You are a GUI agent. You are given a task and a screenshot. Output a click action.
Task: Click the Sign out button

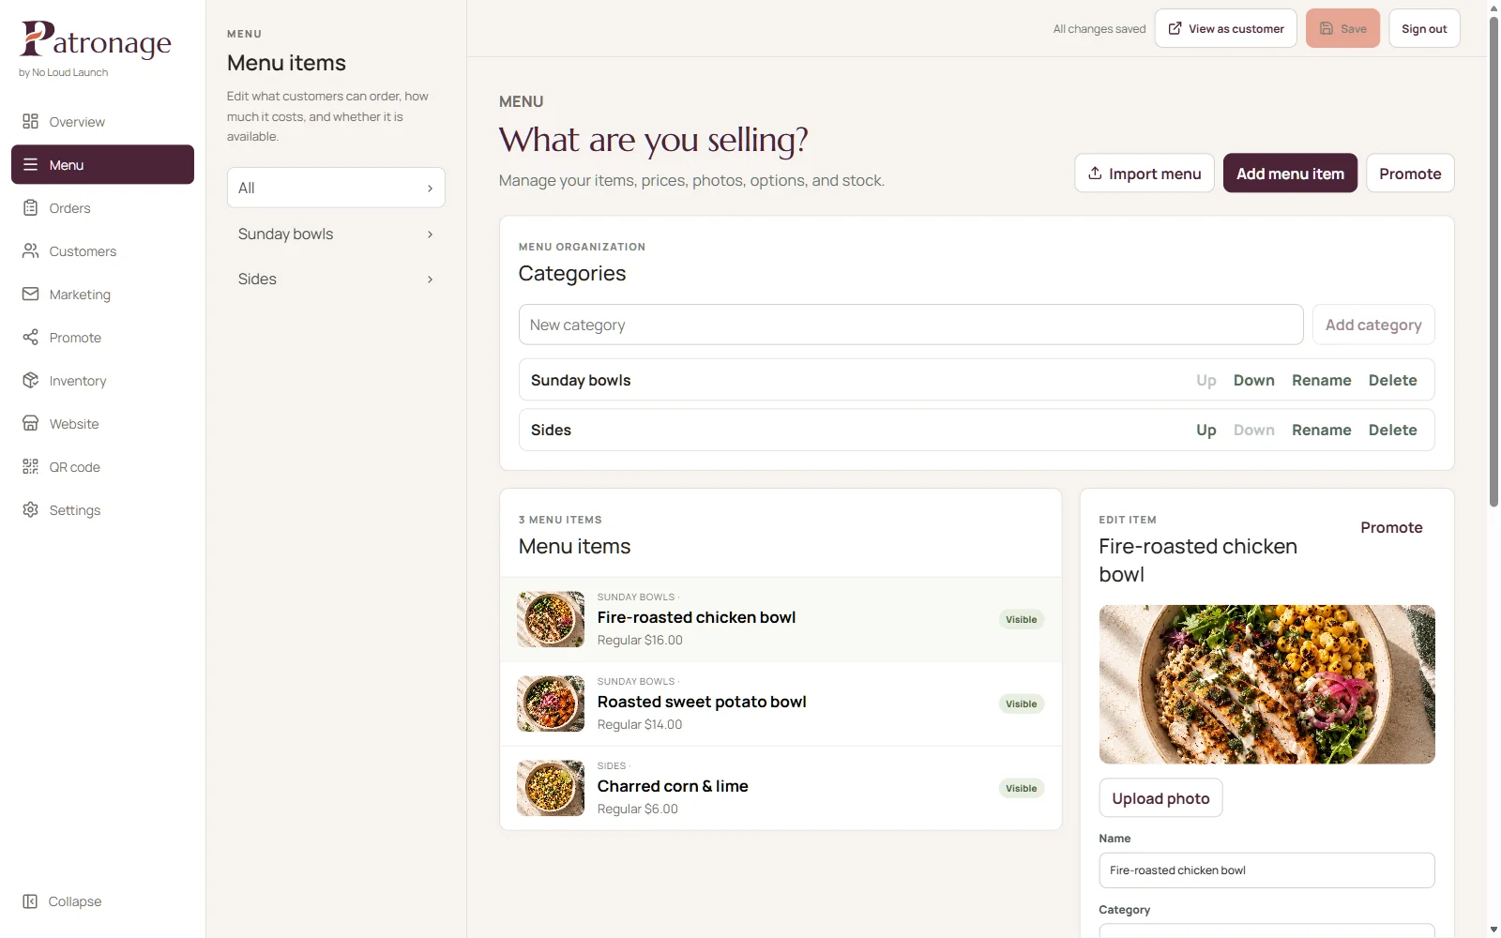1424,28
